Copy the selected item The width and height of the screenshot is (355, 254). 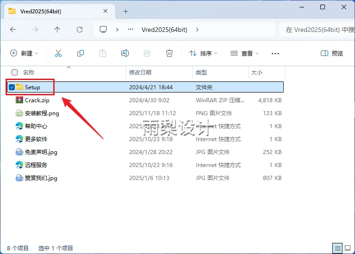click(81, 53)
